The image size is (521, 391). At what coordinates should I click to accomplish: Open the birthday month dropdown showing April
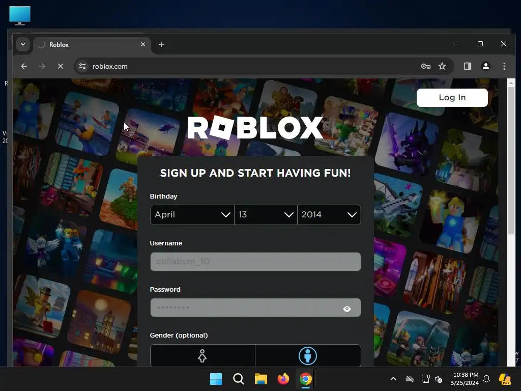click(x=192, y=215)
